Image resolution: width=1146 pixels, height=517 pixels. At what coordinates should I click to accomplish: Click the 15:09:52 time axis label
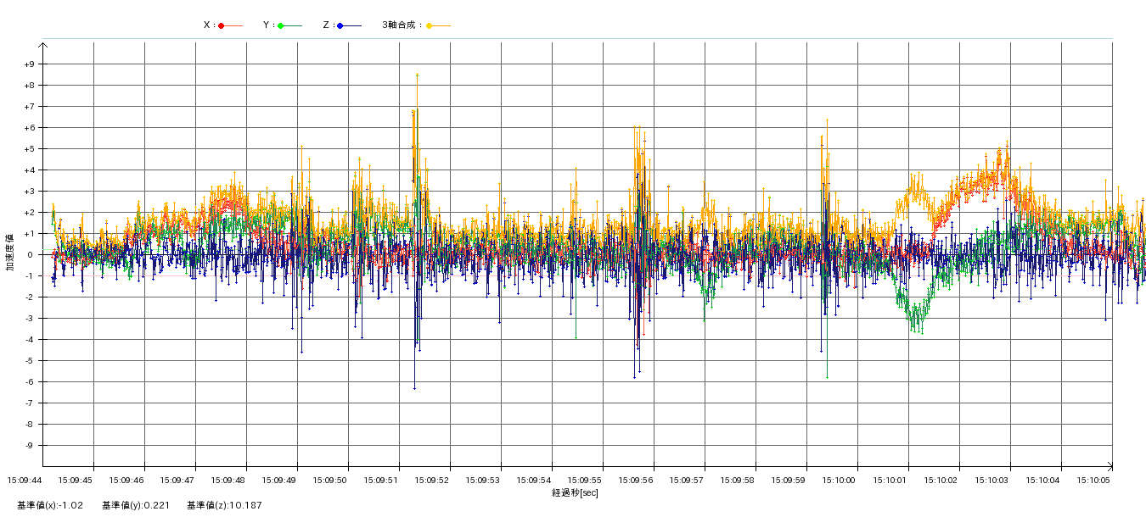[x=432, y=481]
